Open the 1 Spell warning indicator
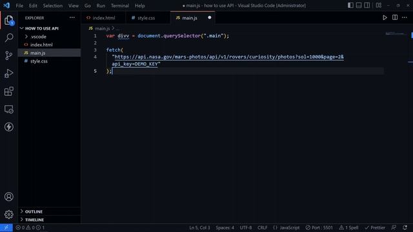The image size is (413, 232). click(x=348, y=227)
